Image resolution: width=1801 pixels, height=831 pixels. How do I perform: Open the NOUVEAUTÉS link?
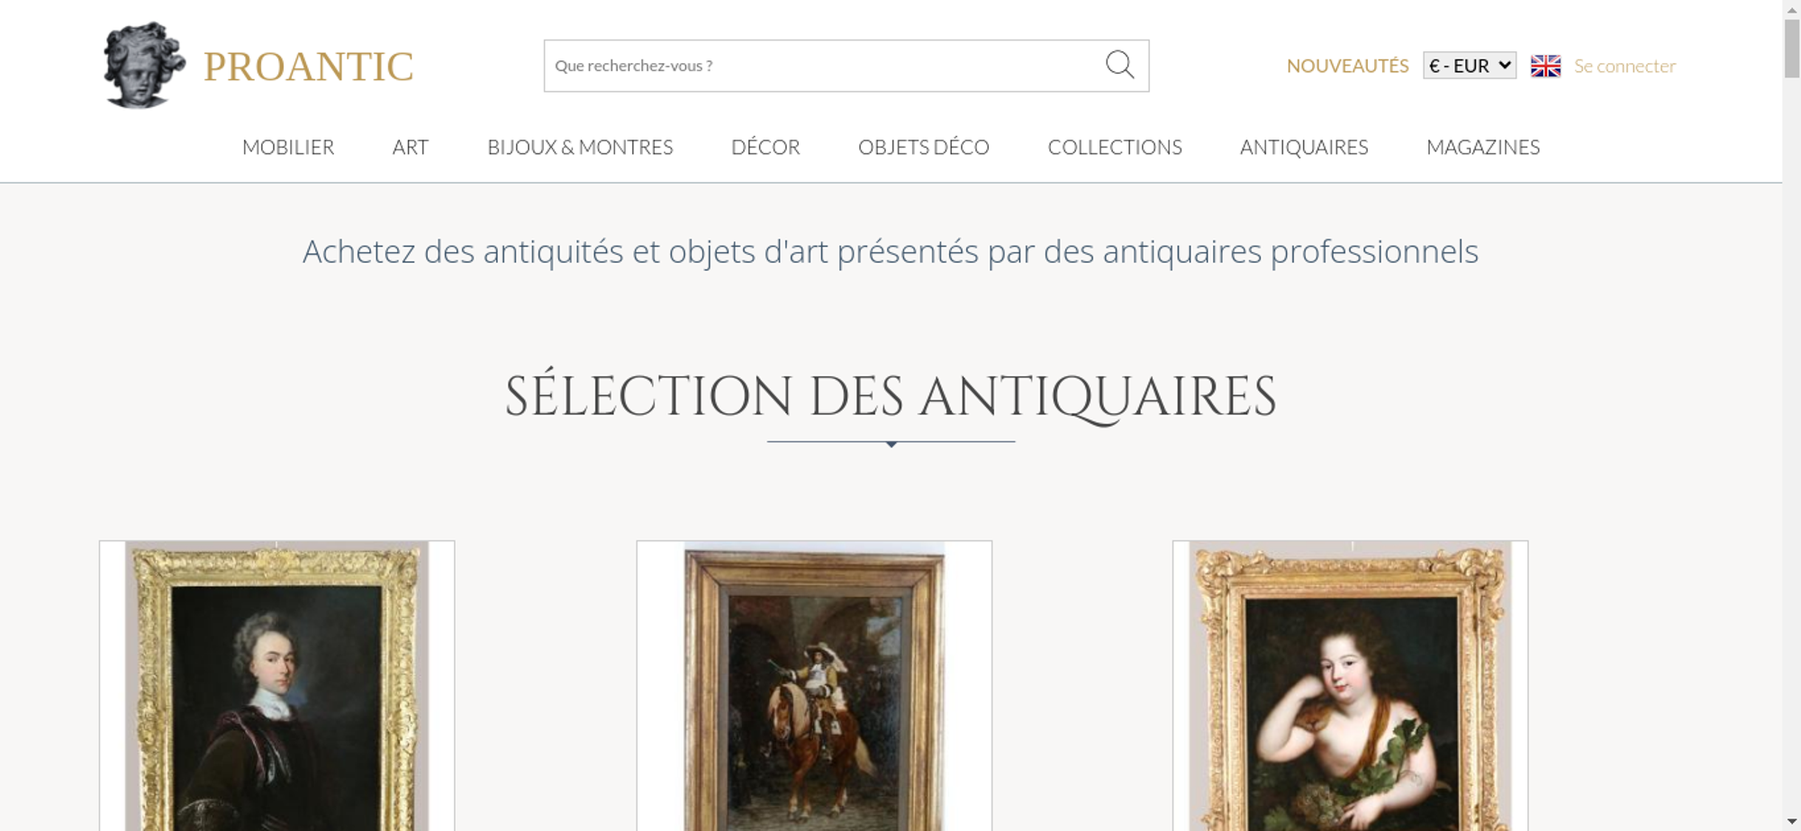(x=1347, y=66)
